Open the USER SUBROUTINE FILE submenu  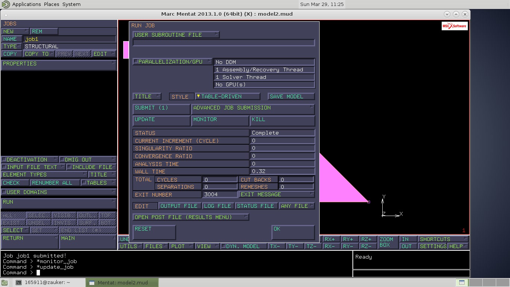point(176,35)
